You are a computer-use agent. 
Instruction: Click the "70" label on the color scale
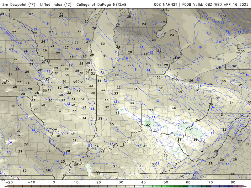211,182
